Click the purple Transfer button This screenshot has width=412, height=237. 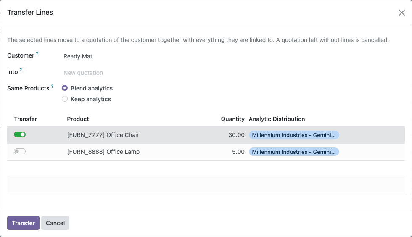(23, 223)
